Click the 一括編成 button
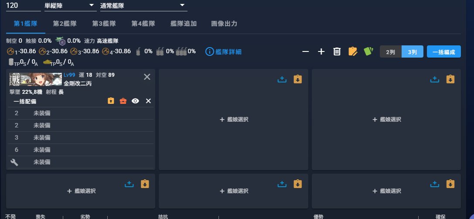 click(x=444, y=52)
